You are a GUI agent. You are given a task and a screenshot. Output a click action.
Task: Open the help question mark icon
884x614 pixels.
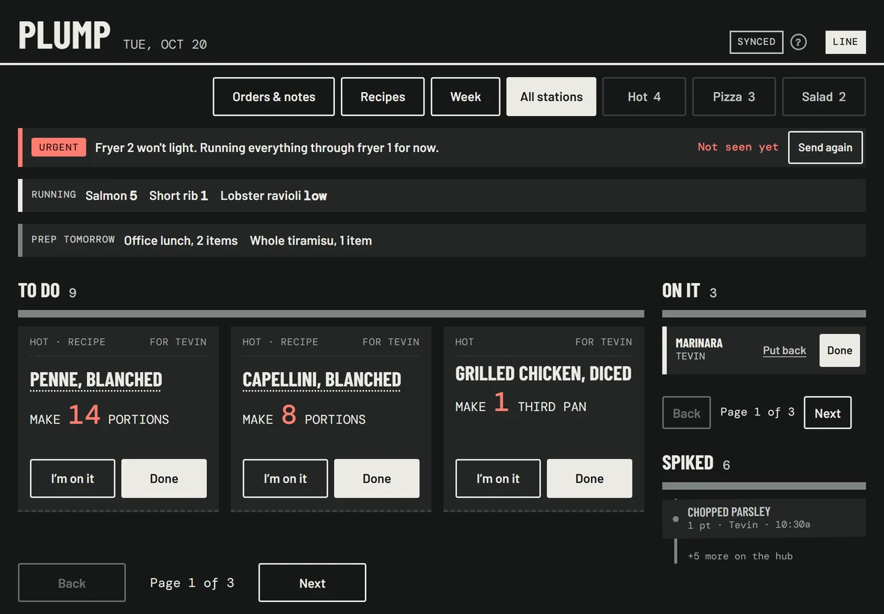799,42
